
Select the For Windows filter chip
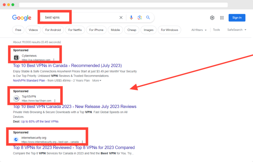point(170,30)
